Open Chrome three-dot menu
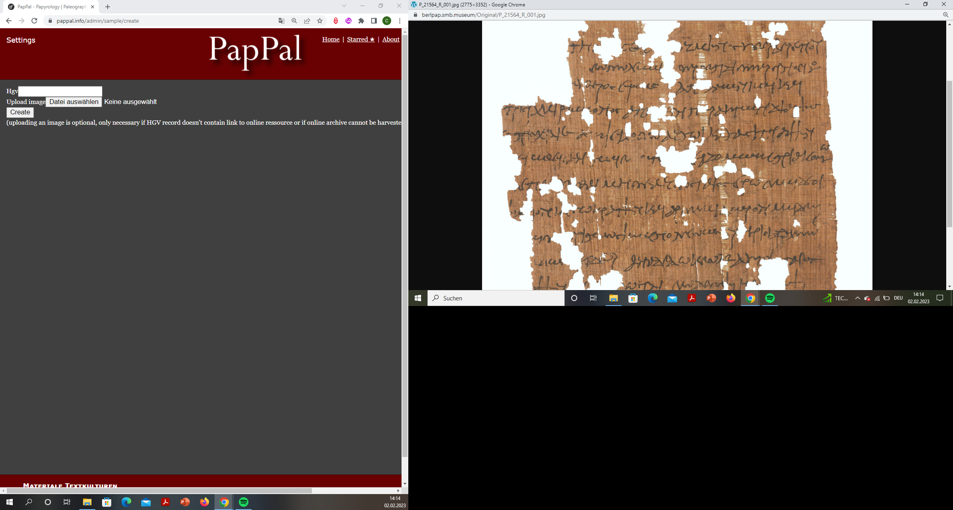 pyautogui.click(x=400, y=21)
